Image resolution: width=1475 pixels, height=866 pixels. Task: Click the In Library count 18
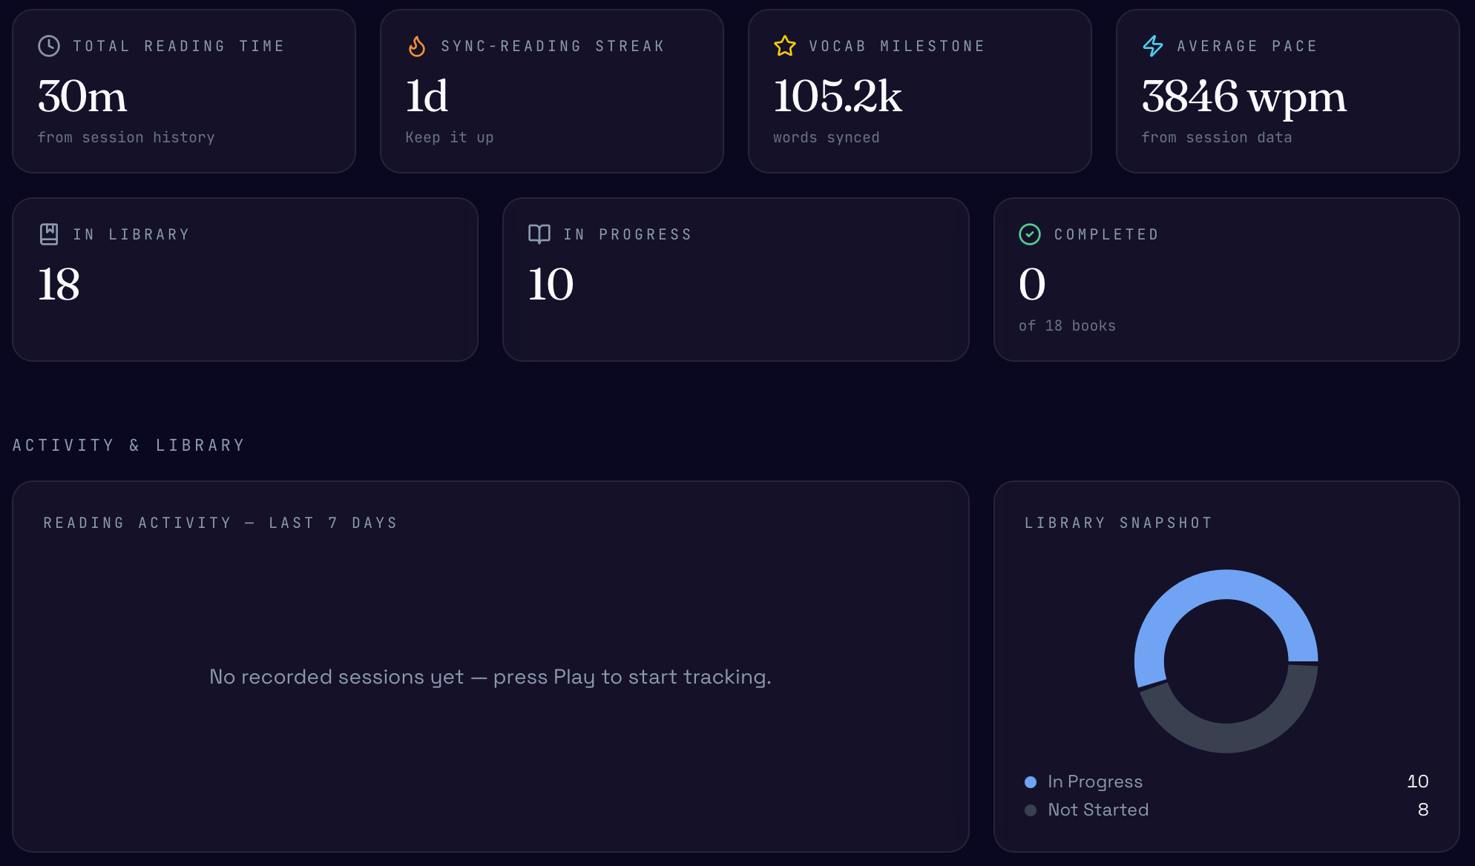[x=59, y=285]
